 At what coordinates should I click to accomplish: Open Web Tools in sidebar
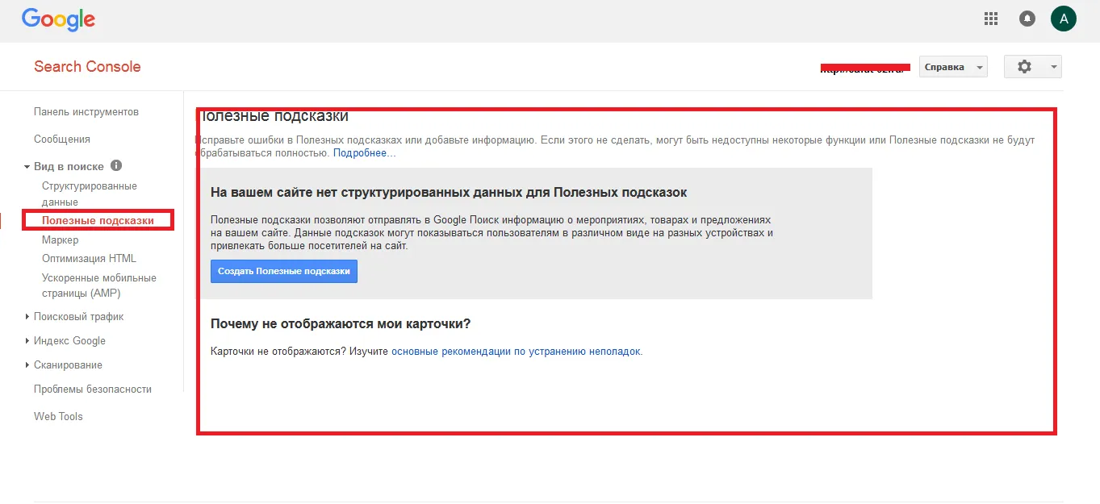(58, 417)
